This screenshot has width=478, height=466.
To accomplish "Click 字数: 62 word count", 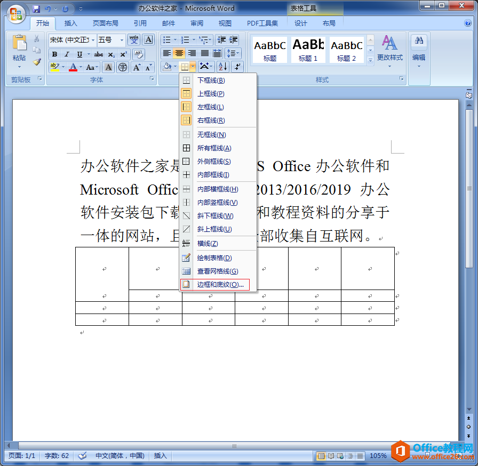I will coord(57,456).
